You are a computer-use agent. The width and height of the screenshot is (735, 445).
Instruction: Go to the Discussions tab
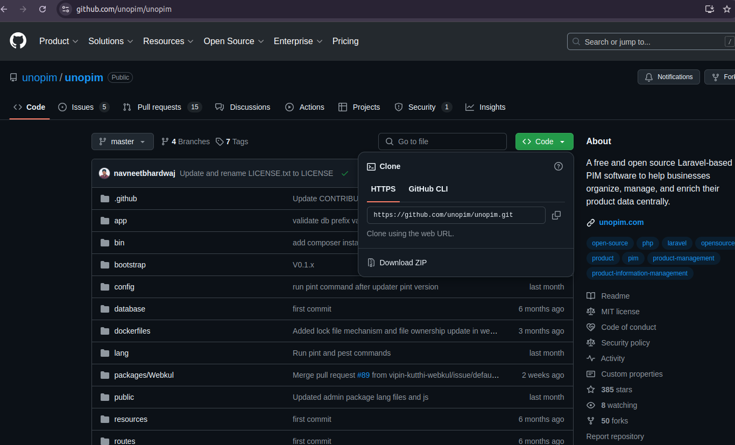point(243,107)
